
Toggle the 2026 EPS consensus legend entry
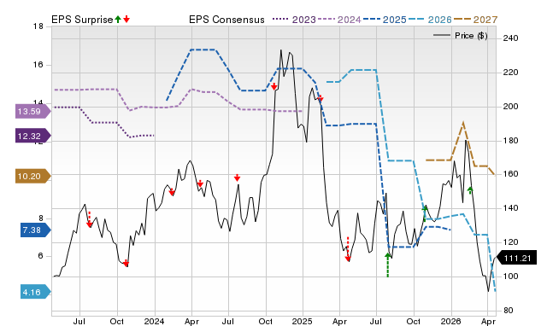(430, 20)
